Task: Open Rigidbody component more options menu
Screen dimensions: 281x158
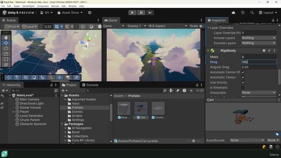Action: [x=274, y=51]
